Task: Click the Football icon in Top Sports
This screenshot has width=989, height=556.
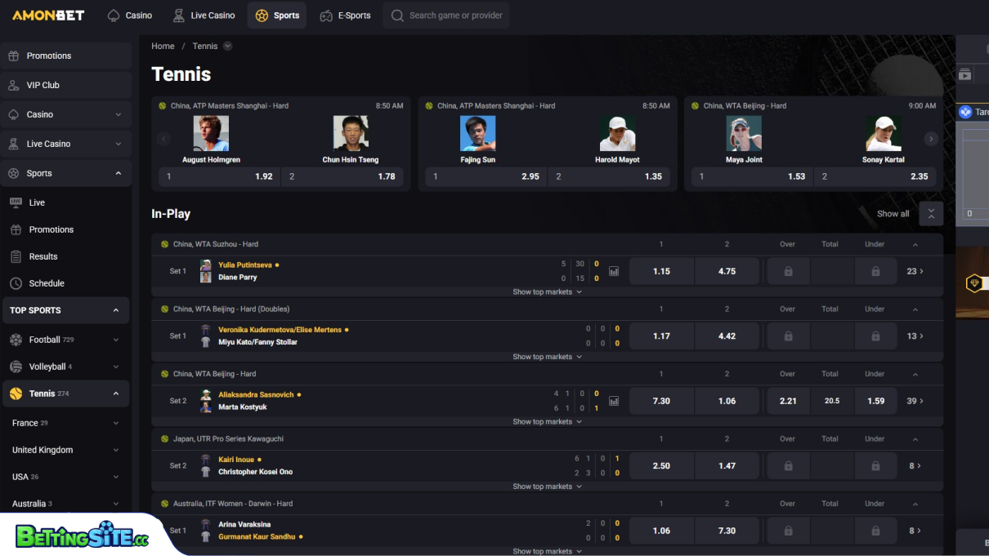Action: pos(17,340)
